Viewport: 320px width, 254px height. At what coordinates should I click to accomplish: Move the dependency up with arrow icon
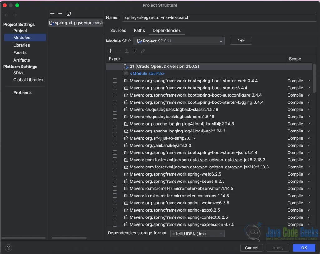pyautogui.click(x=127, y=51)
